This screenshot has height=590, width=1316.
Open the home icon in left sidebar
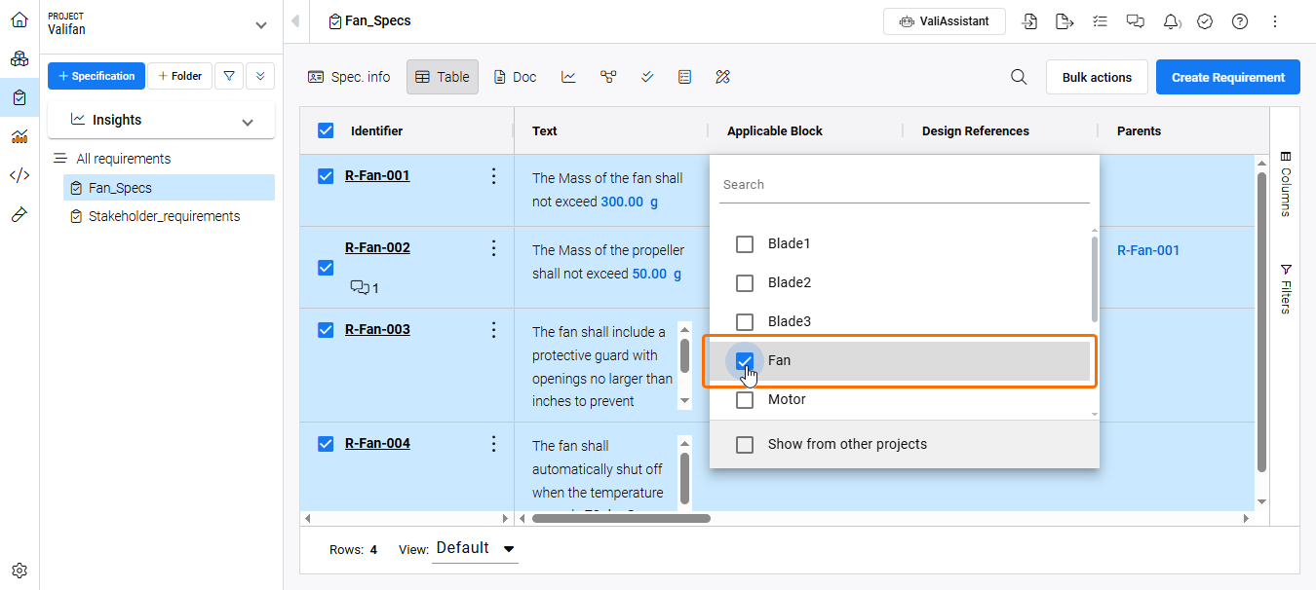(19, 19)
